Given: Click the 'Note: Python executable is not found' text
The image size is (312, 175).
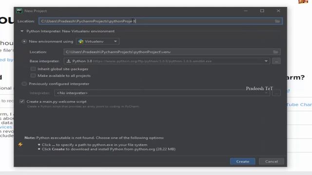Looking at the screenshot, I should 94,138.
